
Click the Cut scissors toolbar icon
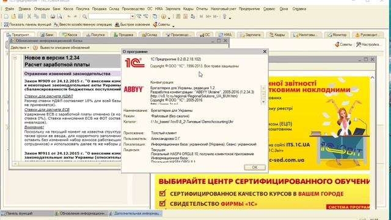(x=29, y=16)
